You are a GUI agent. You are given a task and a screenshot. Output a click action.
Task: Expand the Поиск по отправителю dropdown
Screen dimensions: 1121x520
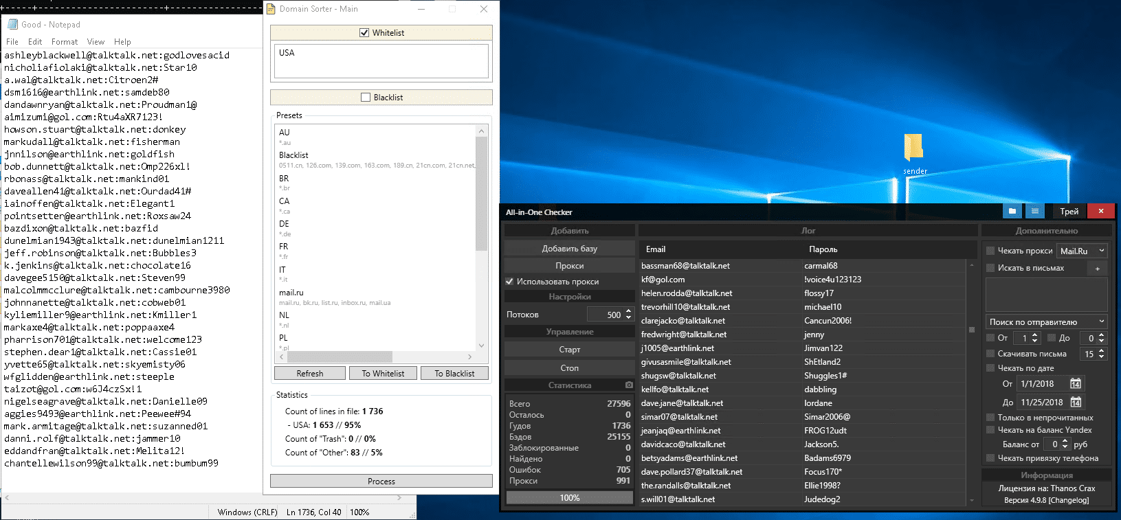coord(1046,321)
